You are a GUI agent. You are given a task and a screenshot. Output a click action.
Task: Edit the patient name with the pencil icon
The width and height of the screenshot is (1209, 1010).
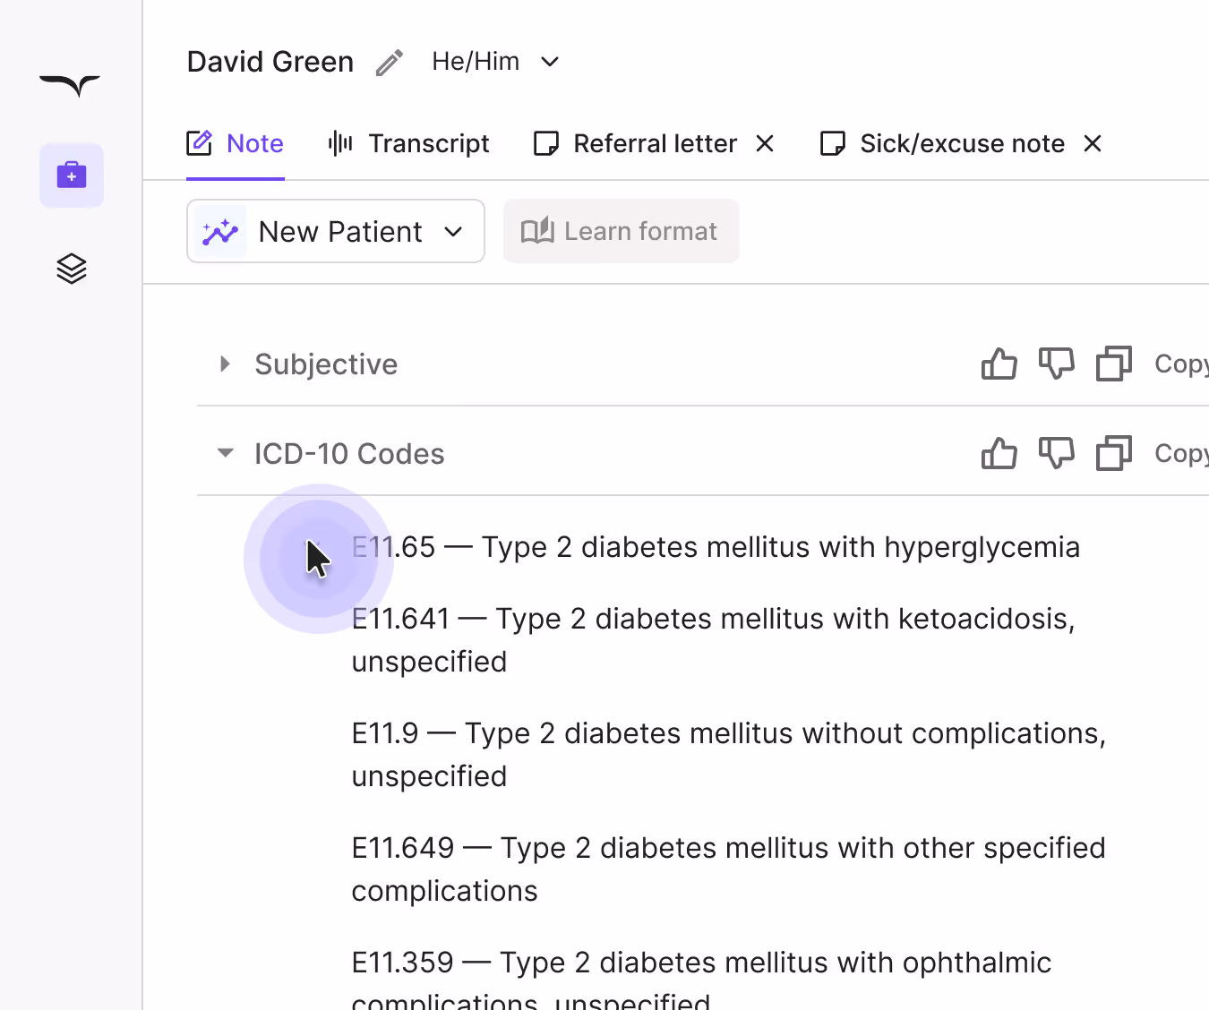point(389,61)
